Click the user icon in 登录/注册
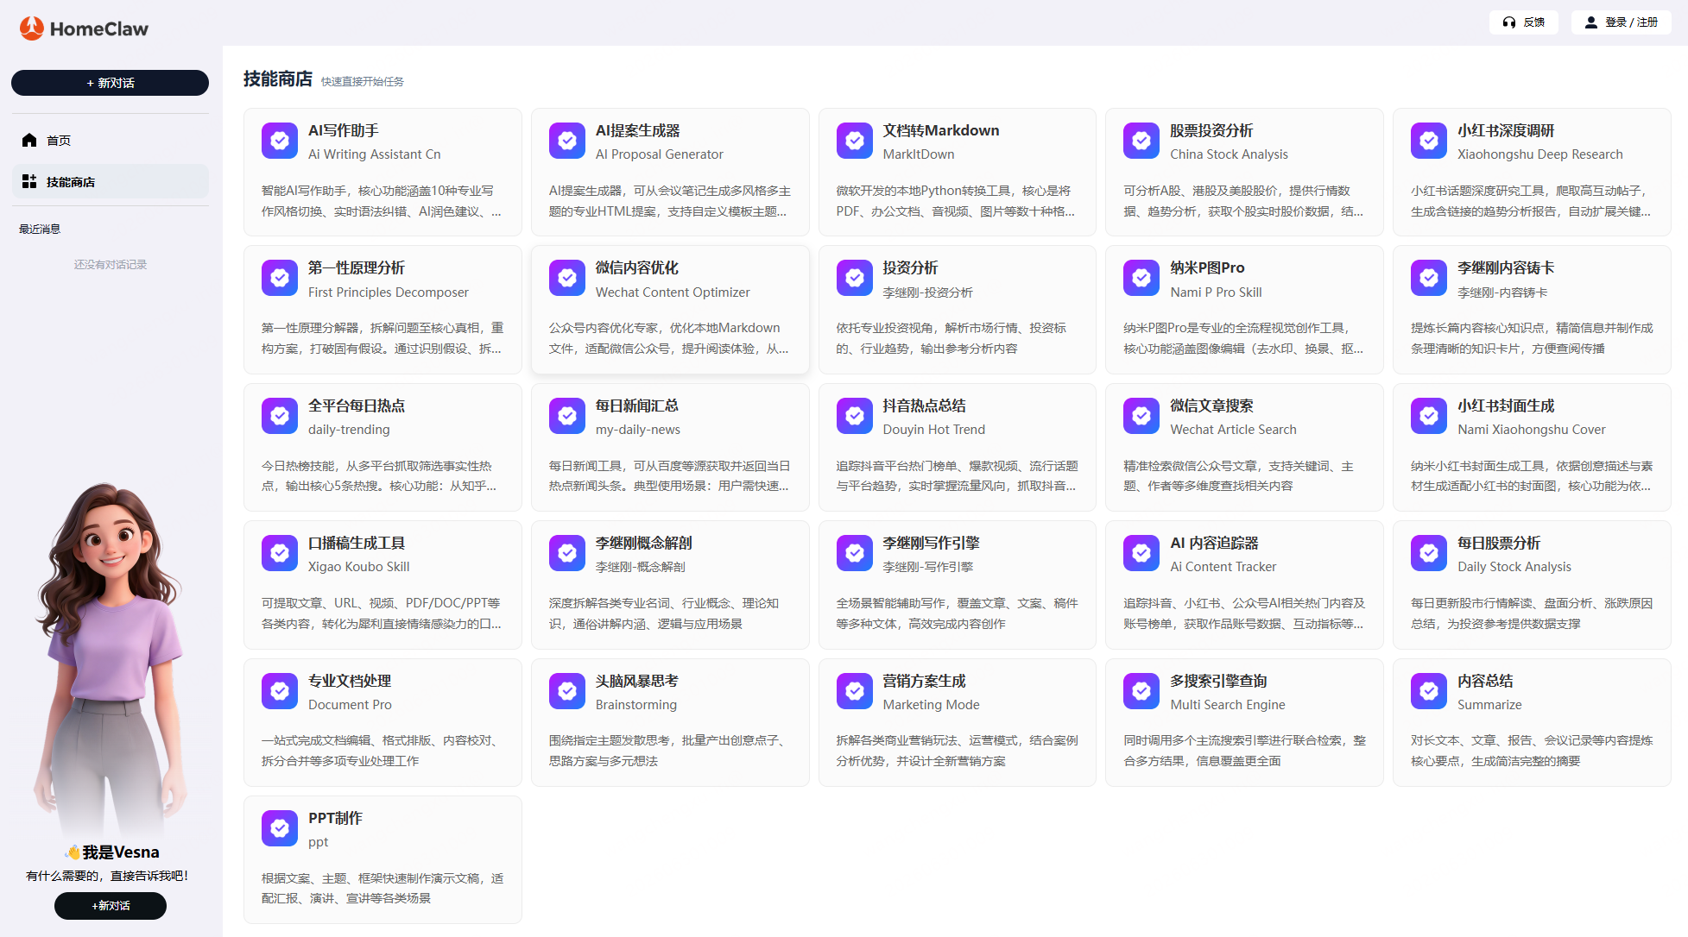This screenshot has height=937, width=1688. tap(1590, 22)
